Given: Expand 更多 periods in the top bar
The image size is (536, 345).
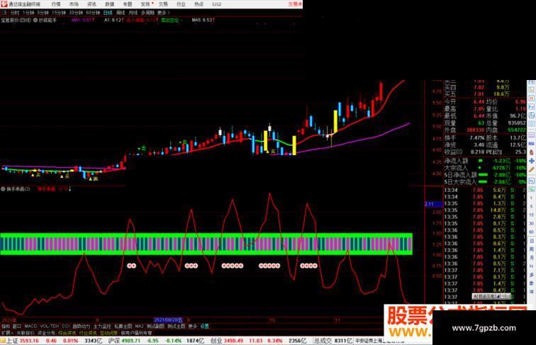Looking at the screenshot, I should pyautogui.click(x=163, y=13).
